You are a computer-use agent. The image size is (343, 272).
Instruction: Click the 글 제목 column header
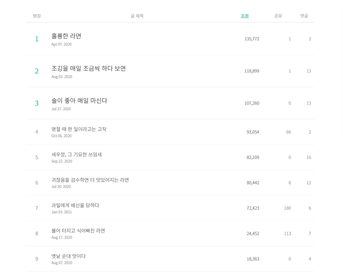coord(137,16)
